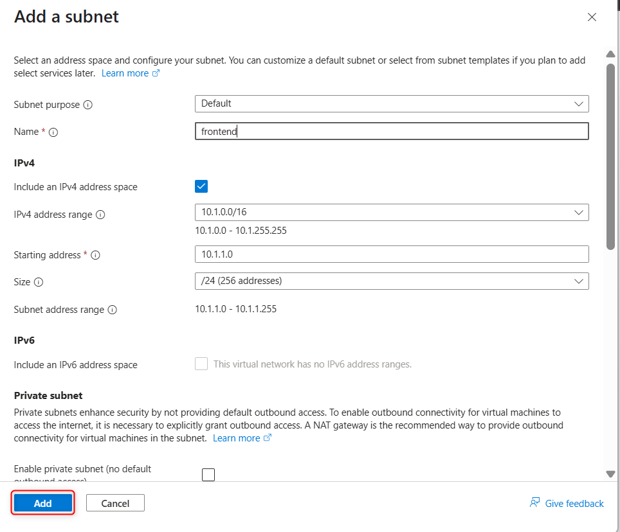Click the IPv4 address range info icon

point(100,215)
